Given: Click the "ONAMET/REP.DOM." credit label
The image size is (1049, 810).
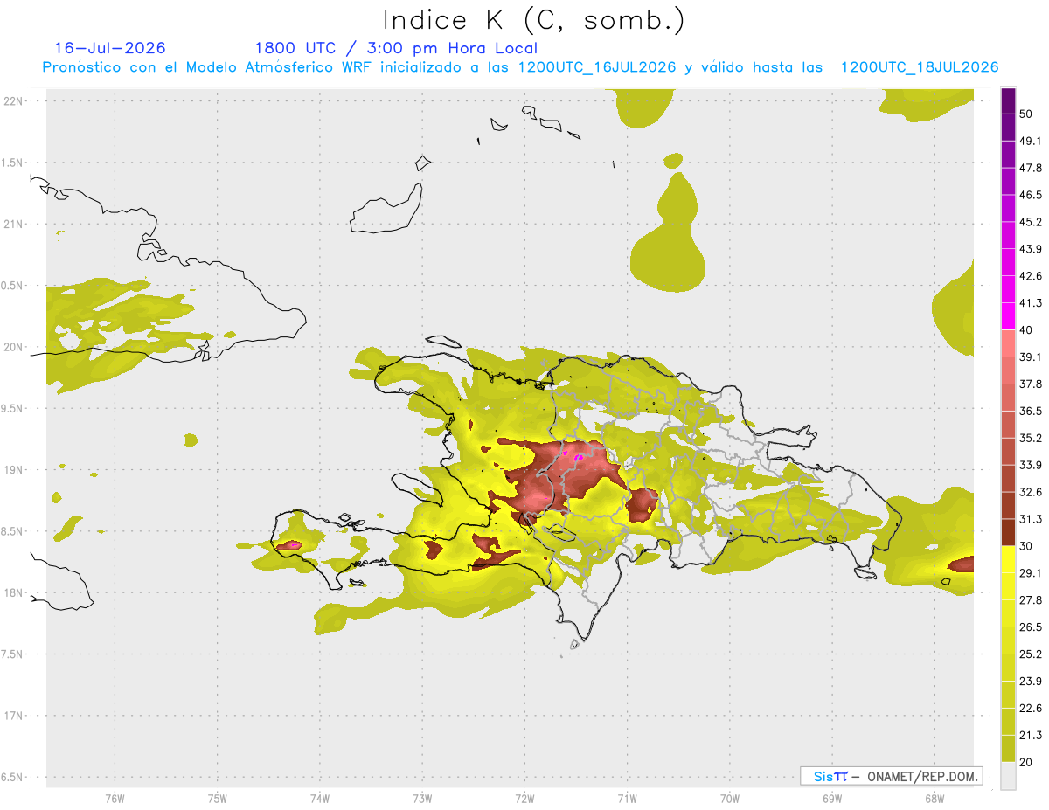Looking at the screenshot, I should [x=922, y=776].
